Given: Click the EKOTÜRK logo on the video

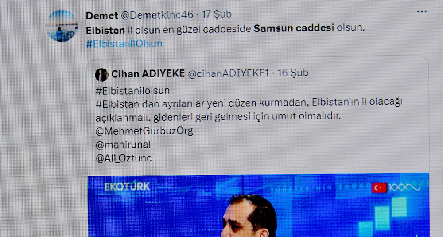Looking at the screenshot, I should click(x=127, y=187).
